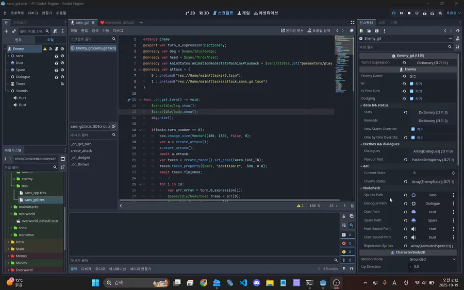Copy output log selection

point(352,216)
